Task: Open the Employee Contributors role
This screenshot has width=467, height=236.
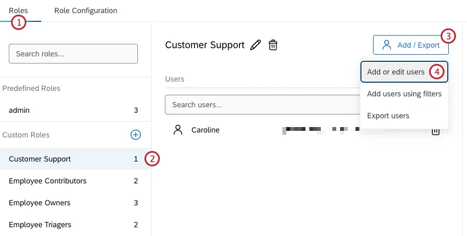Action: 47,181
